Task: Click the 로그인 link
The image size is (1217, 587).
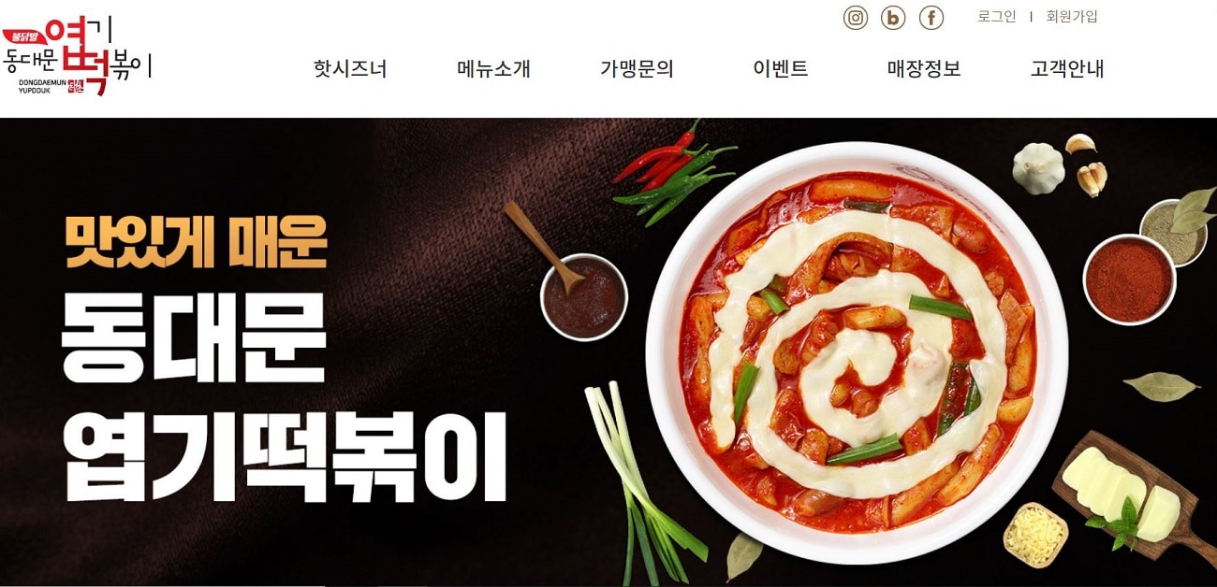Action: click(997, 17)
